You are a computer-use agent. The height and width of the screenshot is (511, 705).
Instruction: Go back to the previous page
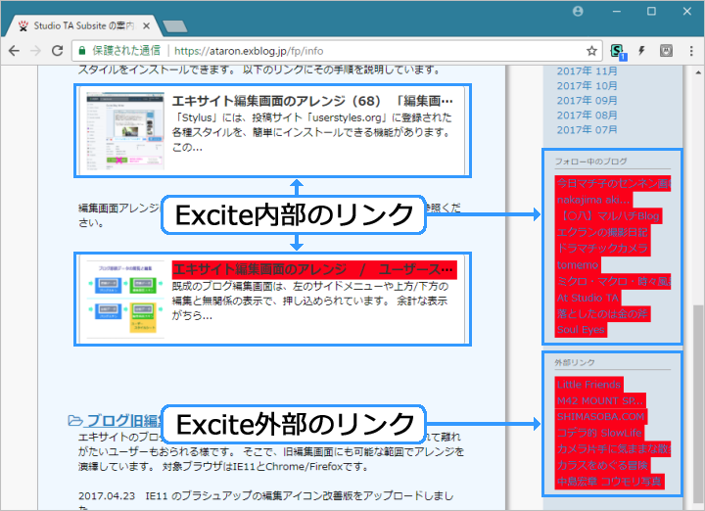14,51
